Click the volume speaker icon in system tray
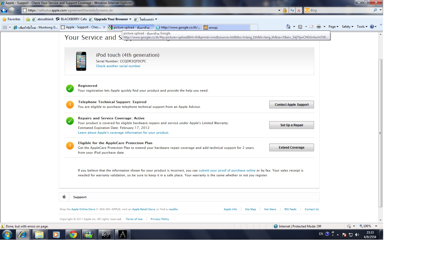 357,235
